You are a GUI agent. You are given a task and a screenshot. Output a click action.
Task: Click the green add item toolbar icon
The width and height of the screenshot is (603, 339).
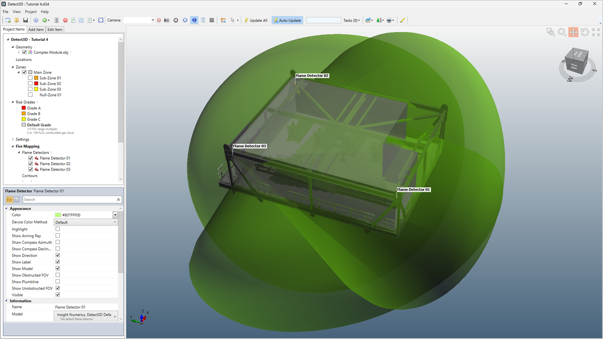pos(45,20)
